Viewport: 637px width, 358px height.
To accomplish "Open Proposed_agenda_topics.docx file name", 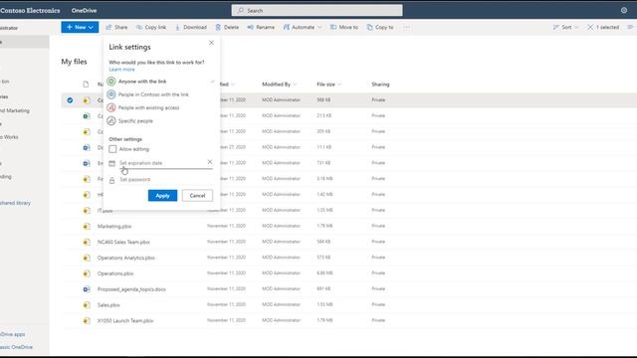I will [x=131, y=289].
